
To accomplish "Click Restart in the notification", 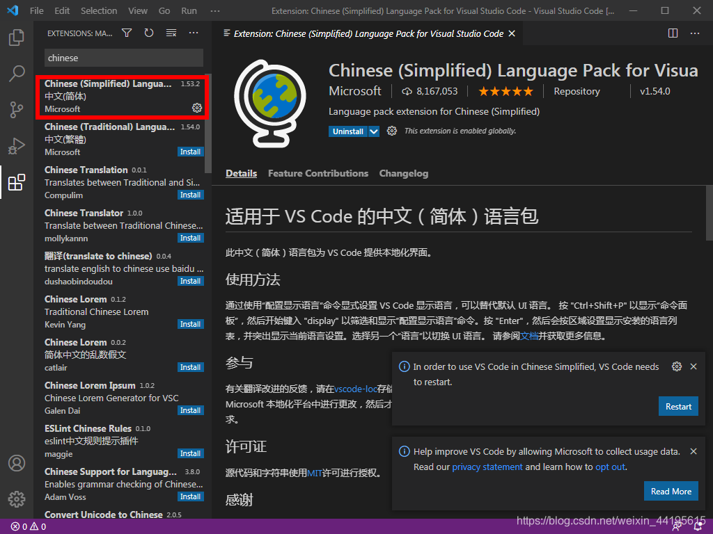I will coord(678,406).
